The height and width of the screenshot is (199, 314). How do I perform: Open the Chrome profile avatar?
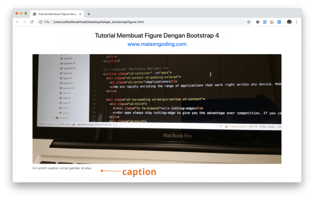[289, 22]
